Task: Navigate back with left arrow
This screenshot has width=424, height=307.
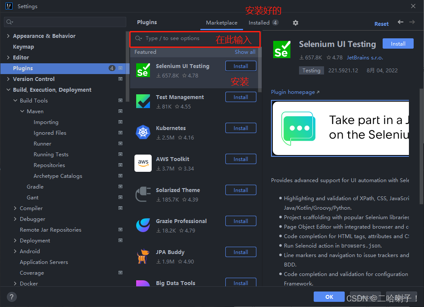Action: 400,22
